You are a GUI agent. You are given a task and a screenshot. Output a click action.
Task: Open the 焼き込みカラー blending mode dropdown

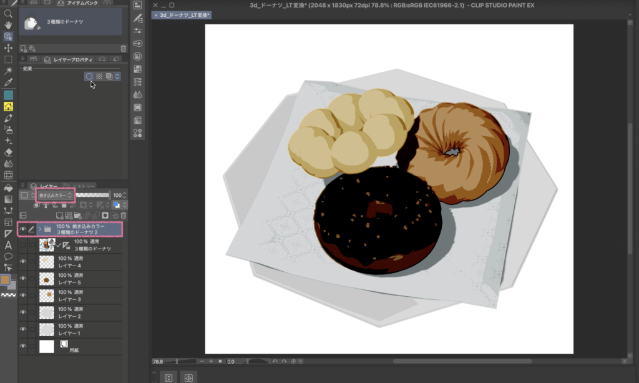coord(56,196)
